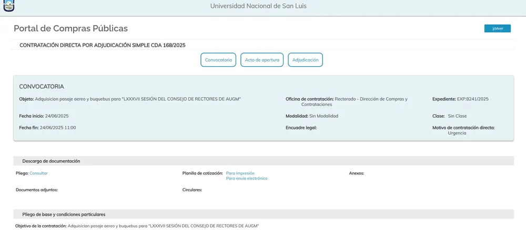Click the university crest logo

pos(9,6)
